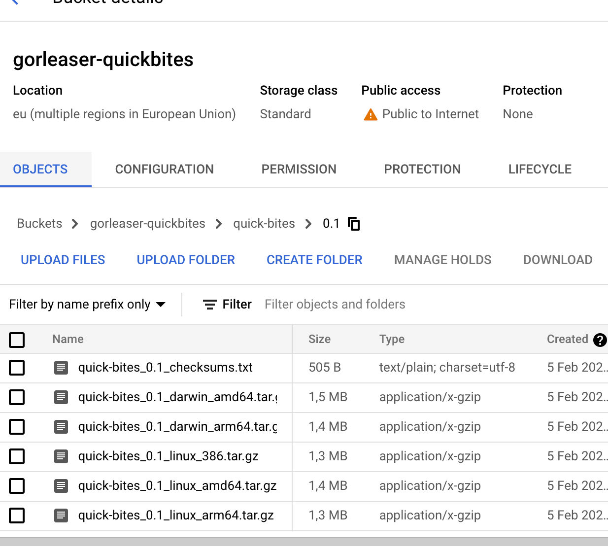
Task: Check the linux_386 row checkbox
Action: pos(17,456)
